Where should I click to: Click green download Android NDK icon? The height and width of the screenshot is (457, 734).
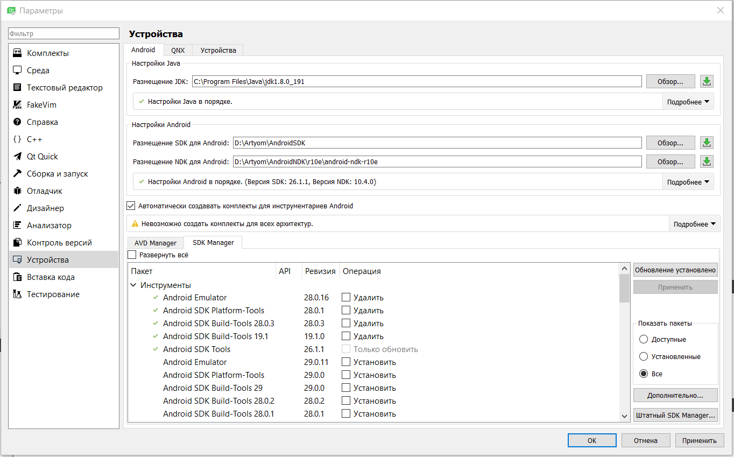click(707, 161)
